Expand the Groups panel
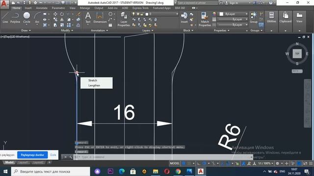The width and height of the screenshot is (314, 176). [256, 30]
